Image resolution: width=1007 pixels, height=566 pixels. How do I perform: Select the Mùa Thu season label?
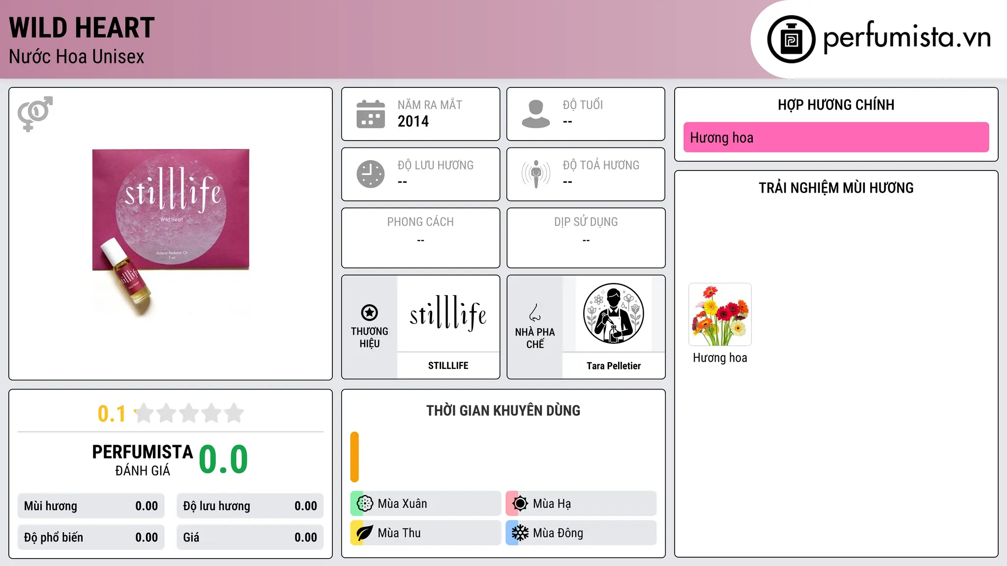pyautogui.click(x=399, y=533)
